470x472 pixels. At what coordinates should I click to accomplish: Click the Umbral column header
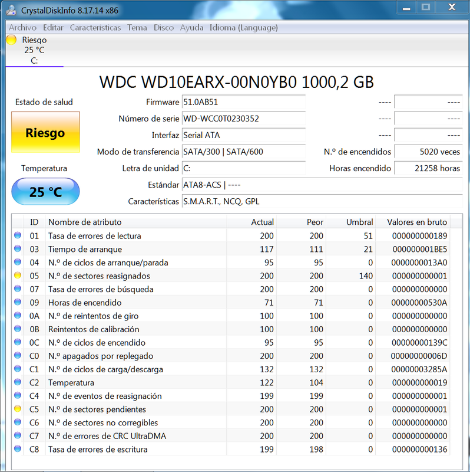coord(350,222)
